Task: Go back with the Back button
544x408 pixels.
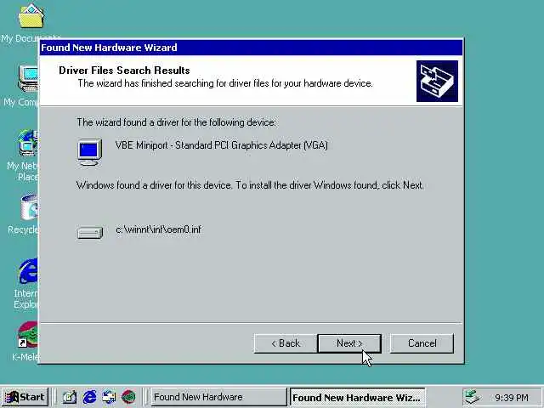Action: [286, 343]
